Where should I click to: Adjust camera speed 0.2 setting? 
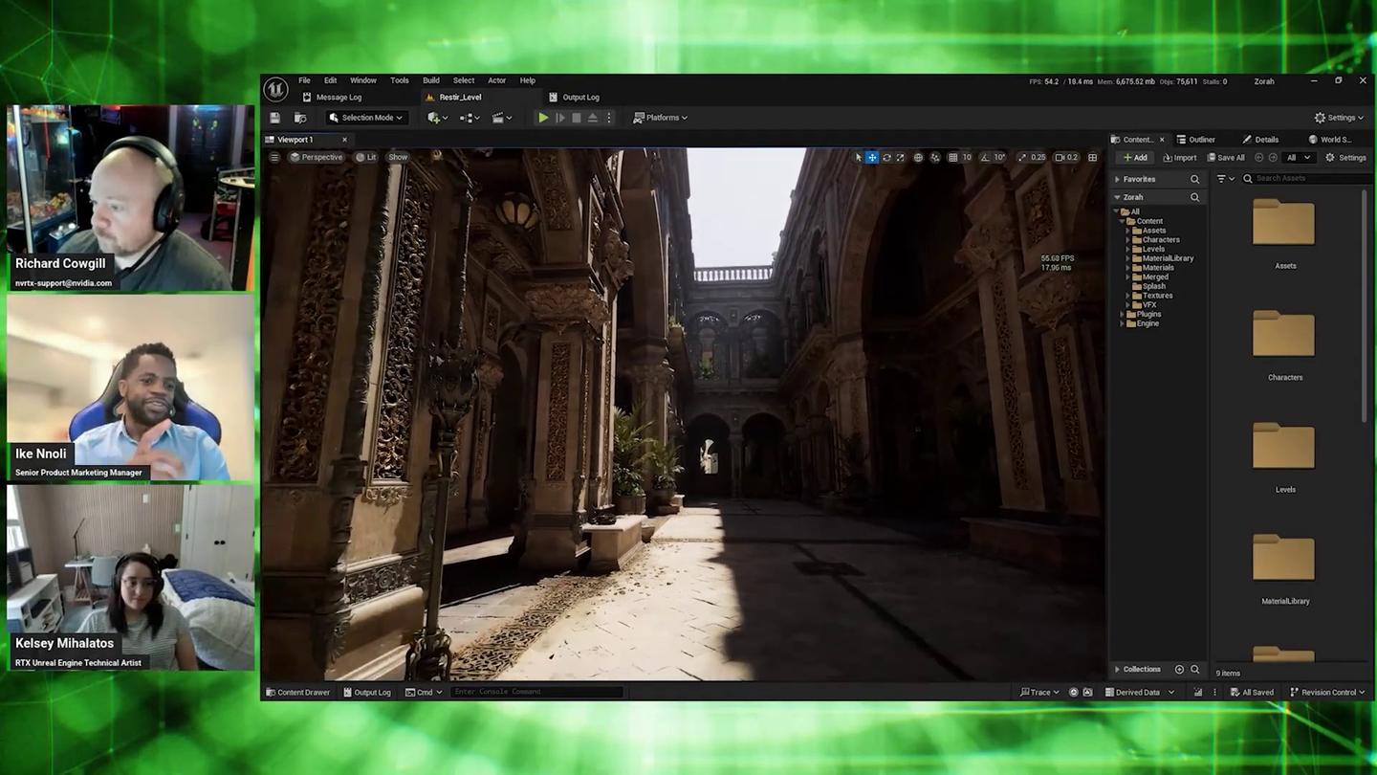click(x=1065, y=157)
